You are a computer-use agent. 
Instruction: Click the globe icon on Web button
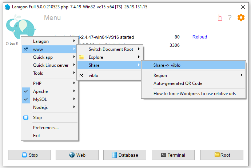72,155
